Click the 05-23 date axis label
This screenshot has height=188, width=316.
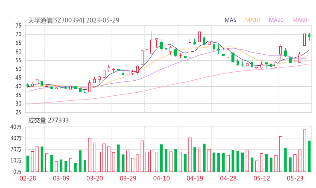(295, 178)
